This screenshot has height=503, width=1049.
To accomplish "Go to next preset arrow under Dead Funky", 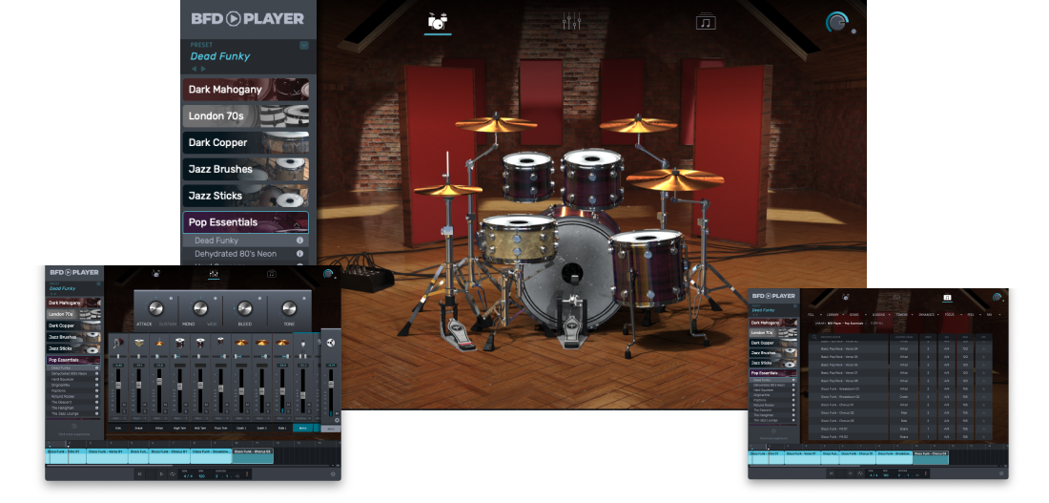I will (203, 69).
